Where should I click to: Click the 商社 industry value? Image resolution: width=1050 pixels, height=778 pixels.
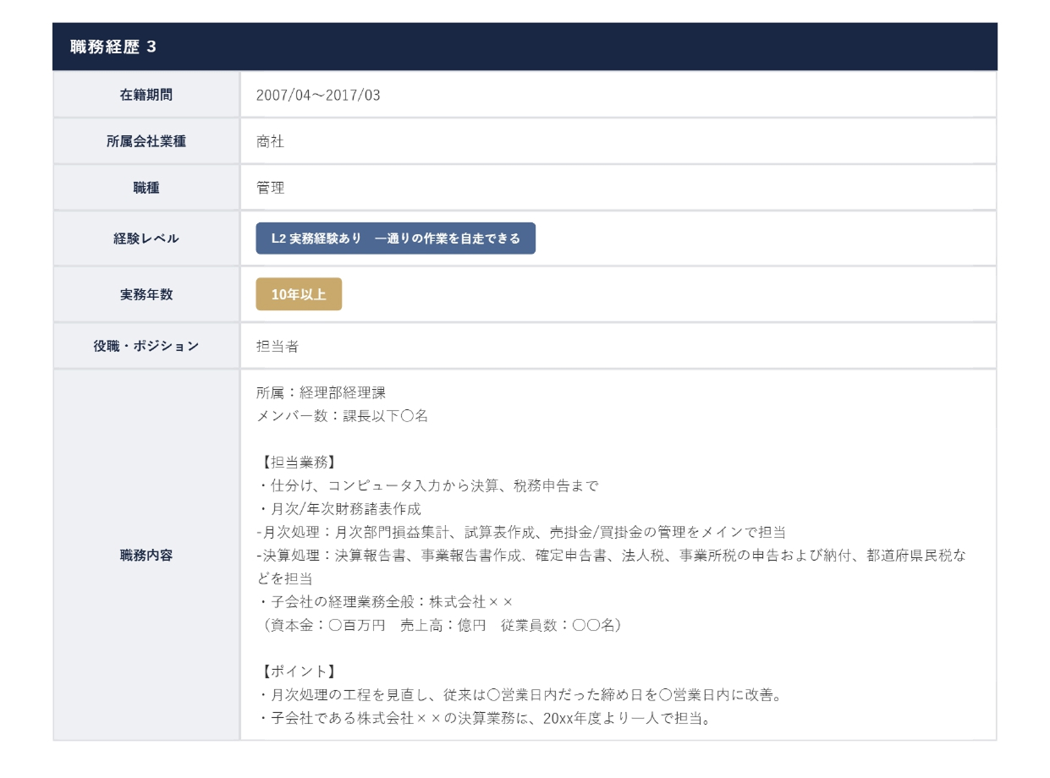pyautogui.click(x=270, y=141)
